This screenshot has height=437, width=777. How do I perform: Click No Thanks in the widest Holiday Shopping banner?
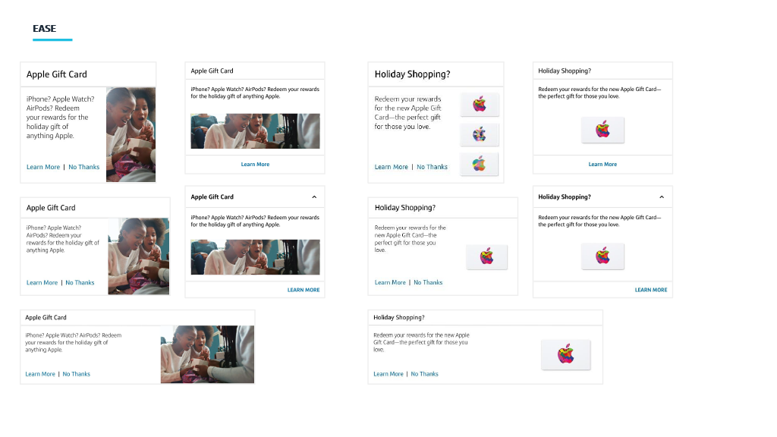click(424, 374)
